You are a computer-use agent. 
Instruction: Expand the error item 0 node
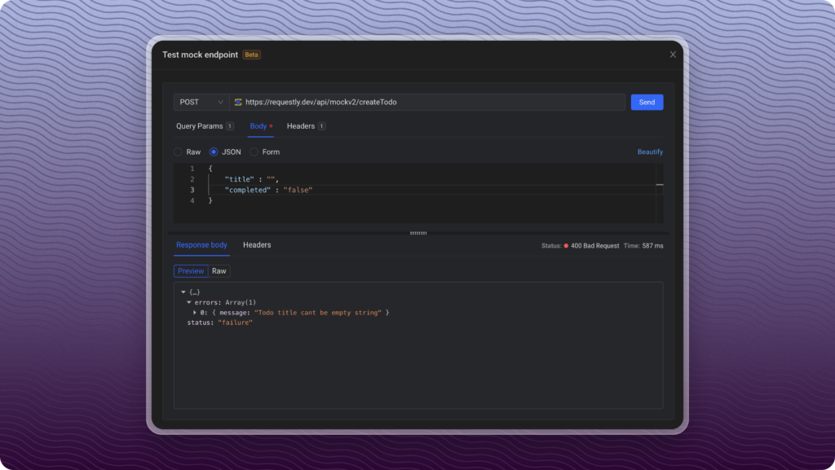195,313
